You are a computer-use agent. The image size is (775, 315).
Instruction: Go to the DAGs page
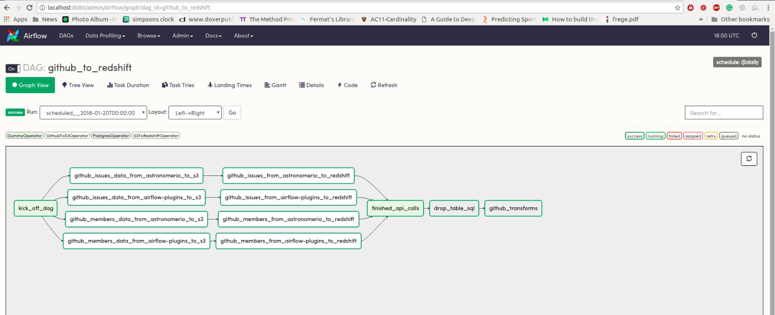(66, 35)
